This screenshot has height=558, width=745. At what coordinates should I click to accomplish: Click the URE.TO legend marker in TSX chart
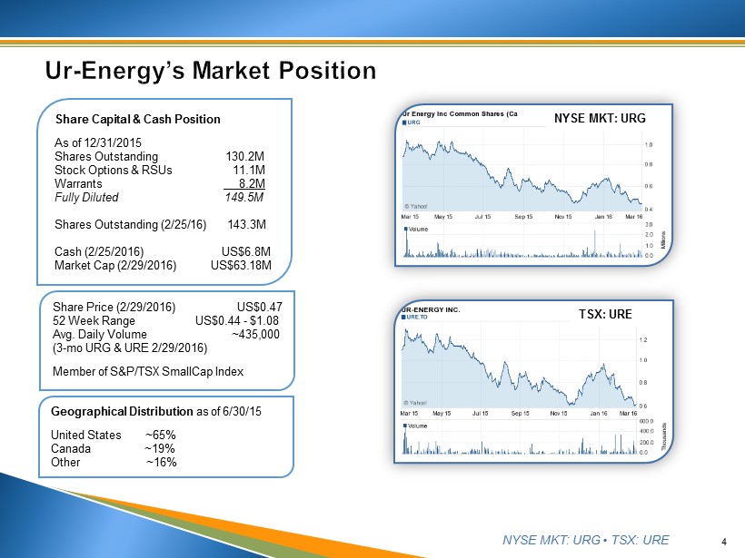point(404,318)
